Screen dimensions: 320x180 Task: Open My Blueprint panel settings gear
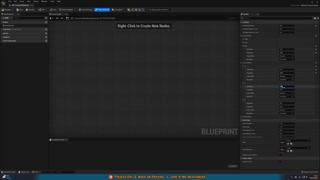[46, 18]
